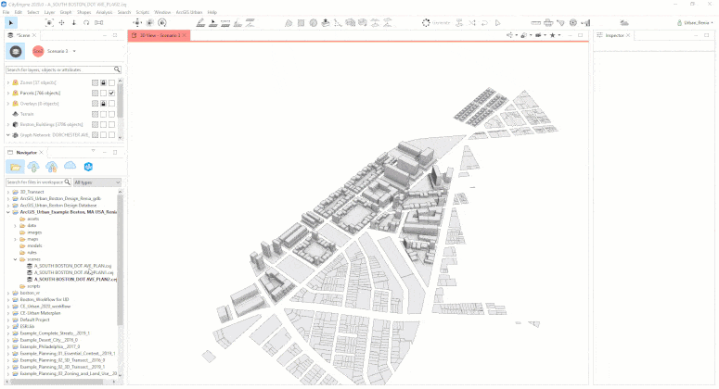Toggle the Zones layer visibility checkbox

111,82
